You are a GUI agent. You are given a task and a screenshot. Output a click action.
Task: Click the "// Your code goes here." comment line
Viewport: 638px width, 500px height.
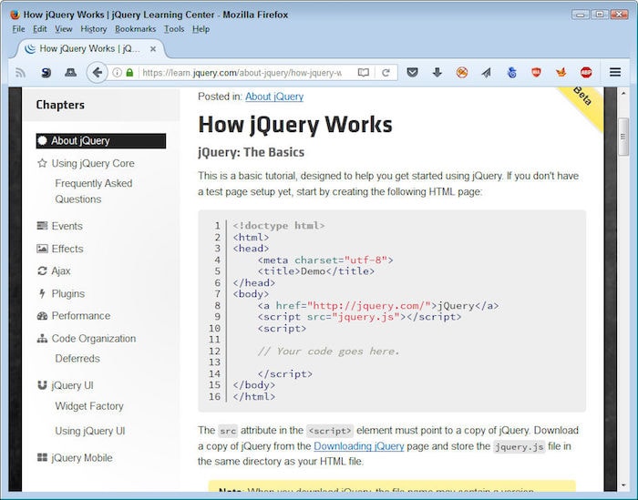point(329,352)
